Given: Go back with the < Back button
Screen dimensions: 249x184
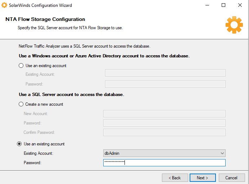Looking at the screenshot, I should click(x=175, y=178).
